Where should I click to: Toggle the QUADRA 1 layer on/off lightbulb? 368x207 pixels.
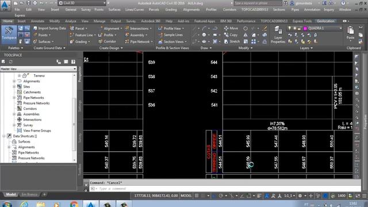click(290, 28)
